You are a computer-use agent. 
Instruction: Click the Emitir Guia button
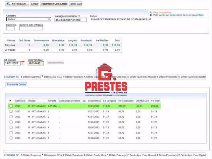[x=76, y=4]
